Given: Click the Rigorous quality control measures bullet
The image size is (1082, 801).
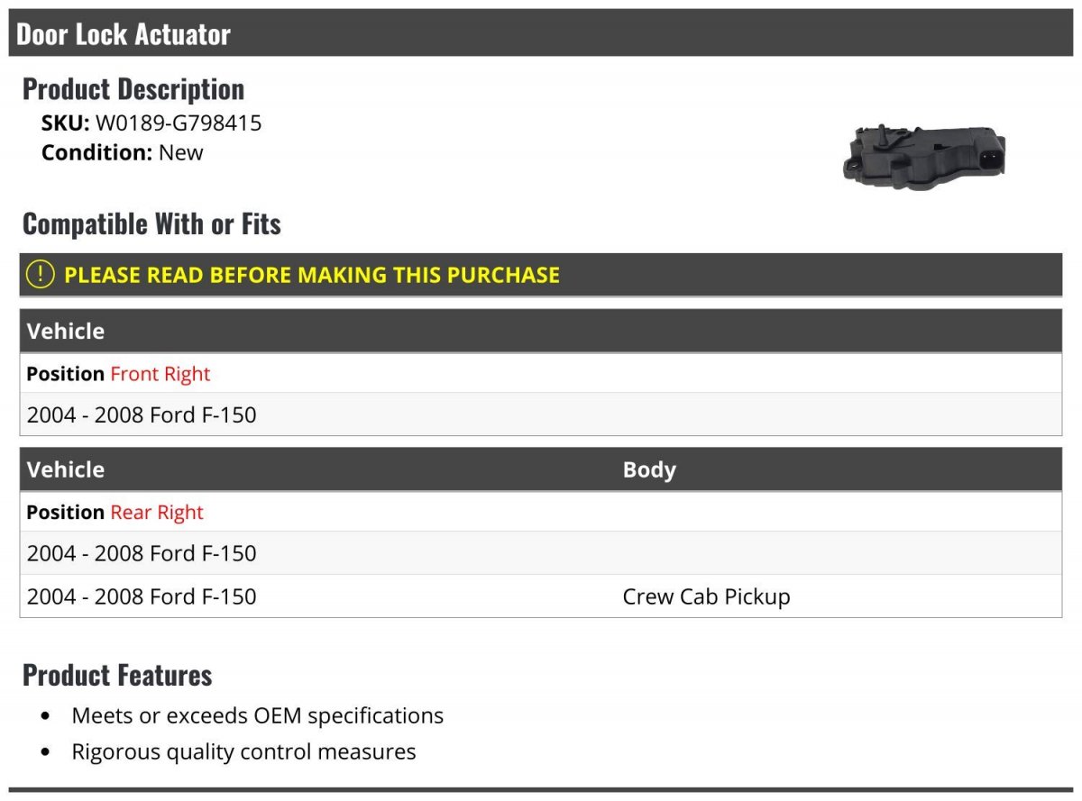Looking at the screenshot, I should (243, 751).
